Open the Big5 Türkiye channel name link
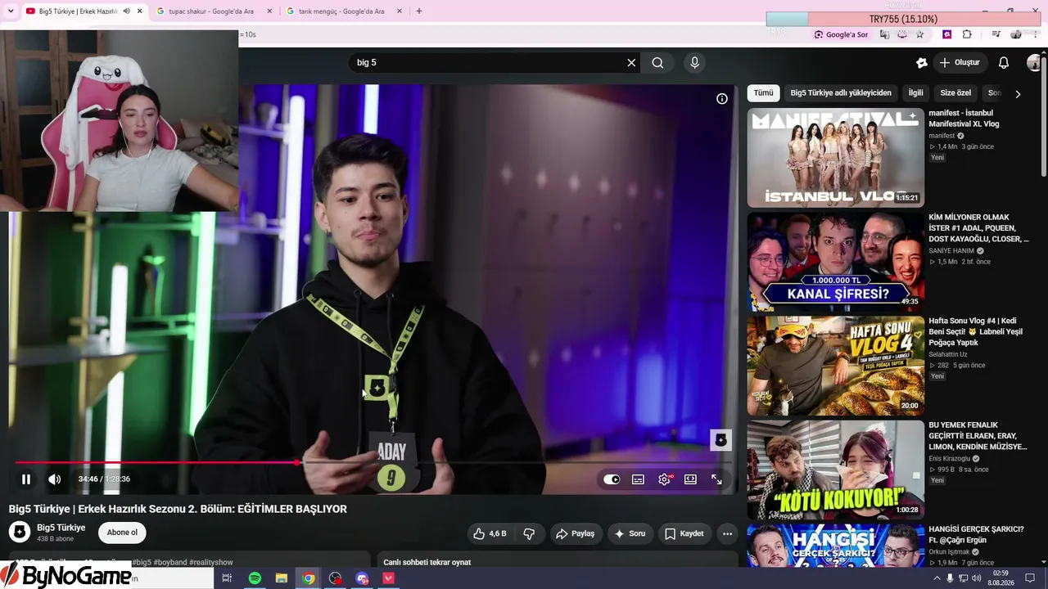1048x589 pixels. (x=61, y=528)
